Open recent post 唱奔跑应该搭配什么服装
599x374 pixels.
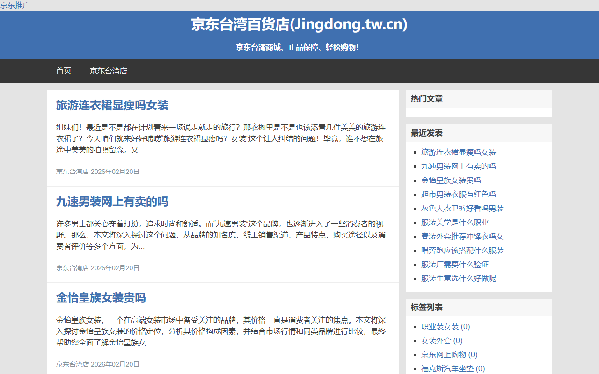pos(462,250)
